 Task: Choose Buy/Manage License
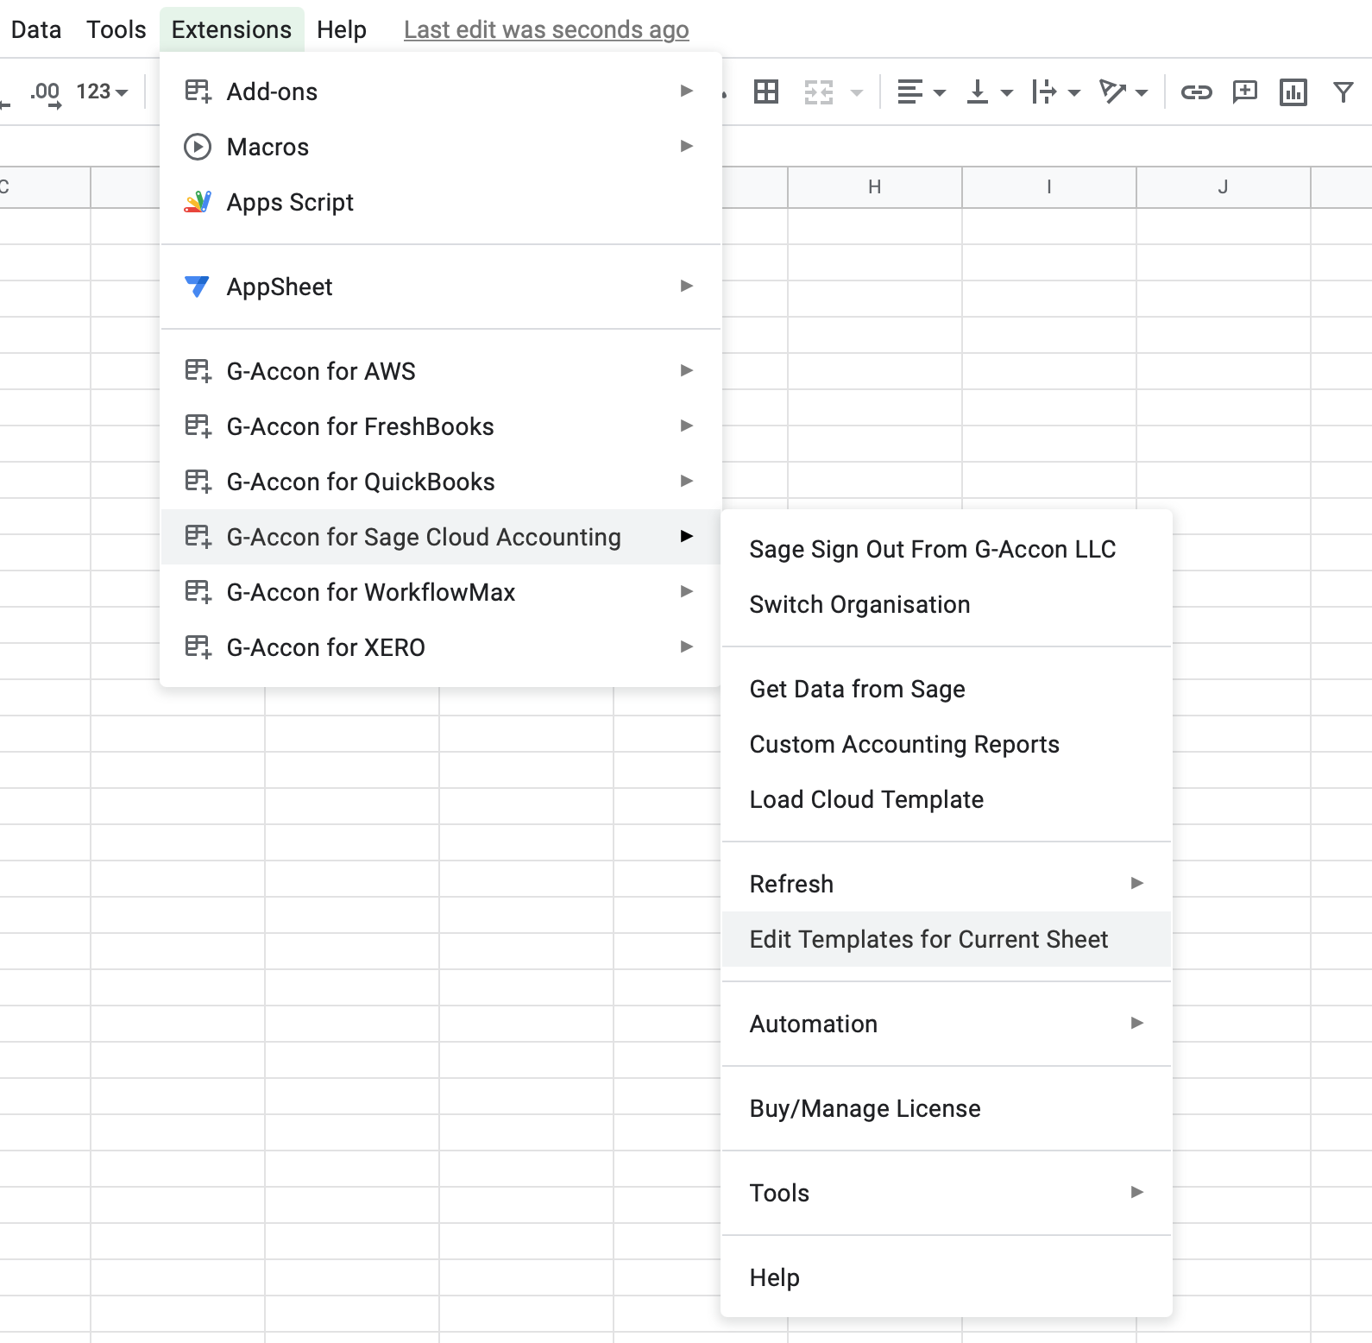point(947,1108)
